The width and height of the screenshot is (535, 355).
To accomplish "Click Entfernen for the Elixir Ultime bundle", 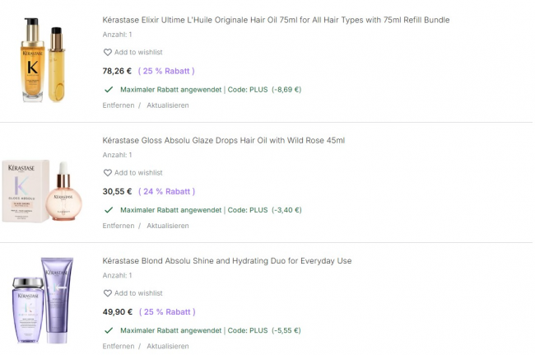I will (x=119, y=105).
